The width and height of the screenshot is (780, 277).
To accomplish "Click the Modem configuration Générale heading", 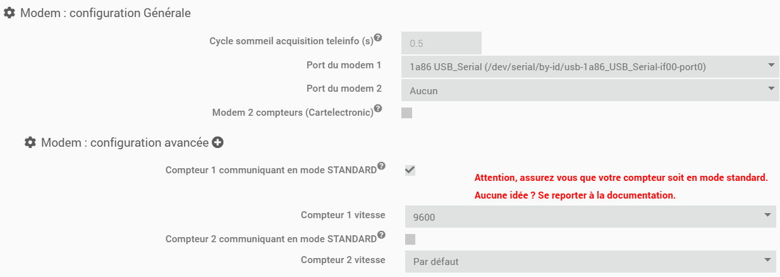I will pos(106,13).
